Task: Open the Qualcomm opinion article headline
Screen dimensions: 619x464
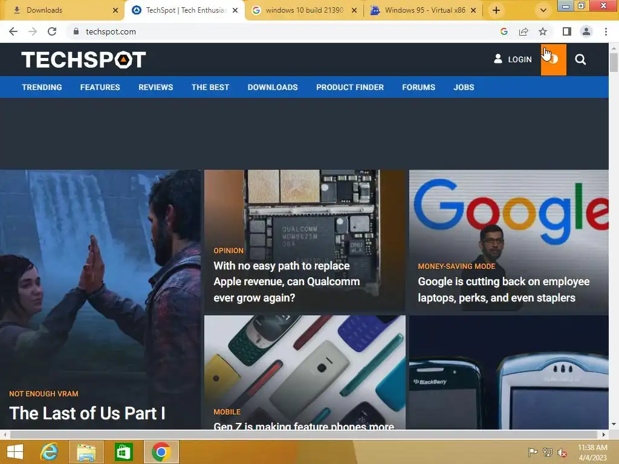Action: (287, 282)
